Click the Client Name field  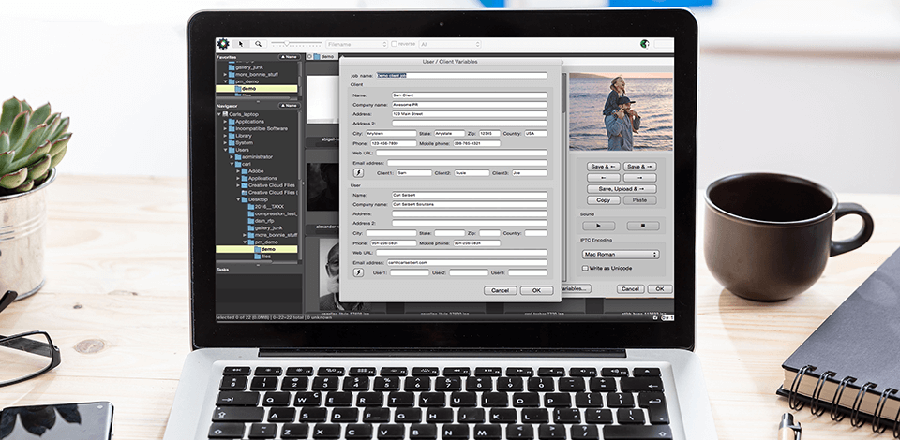[470, 95]
